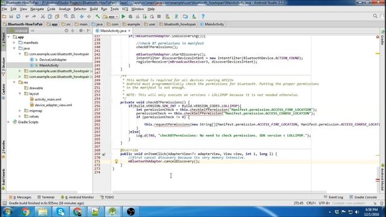Click the Replace magnifier icon
386x217 pixels.
[73, 16]
